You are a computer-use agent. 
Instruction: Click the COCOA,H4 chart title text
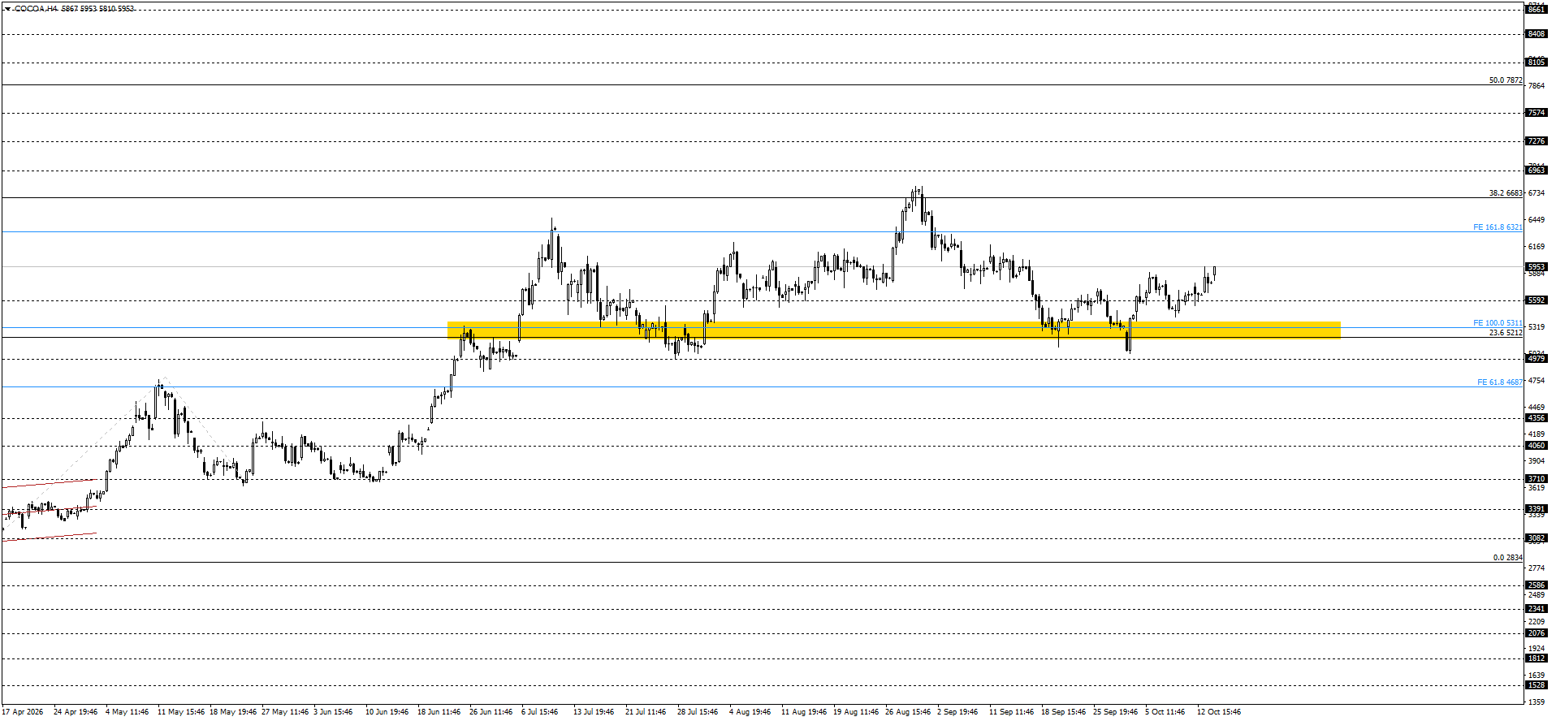click(35, 9)
